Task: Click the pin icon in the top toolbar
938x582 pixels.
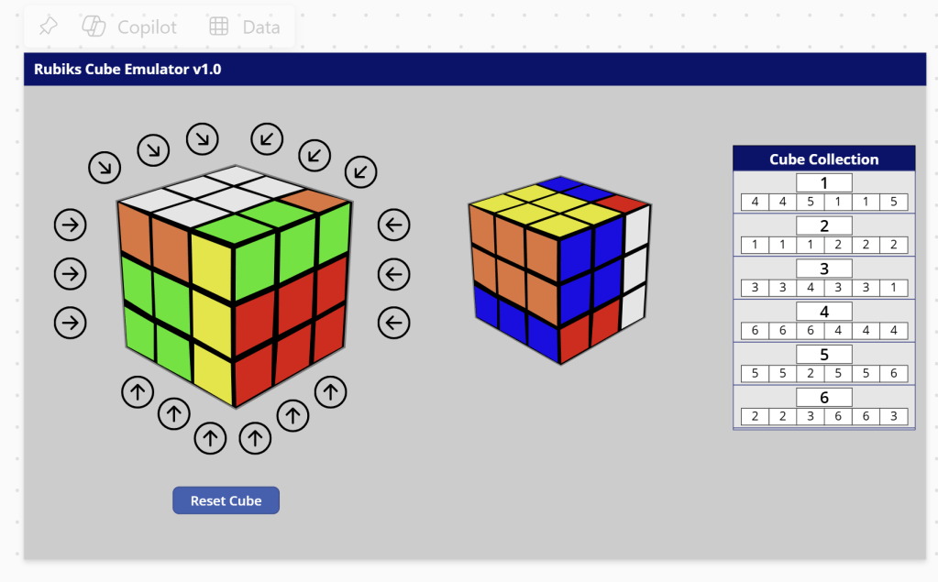Action: click(48, 27)
